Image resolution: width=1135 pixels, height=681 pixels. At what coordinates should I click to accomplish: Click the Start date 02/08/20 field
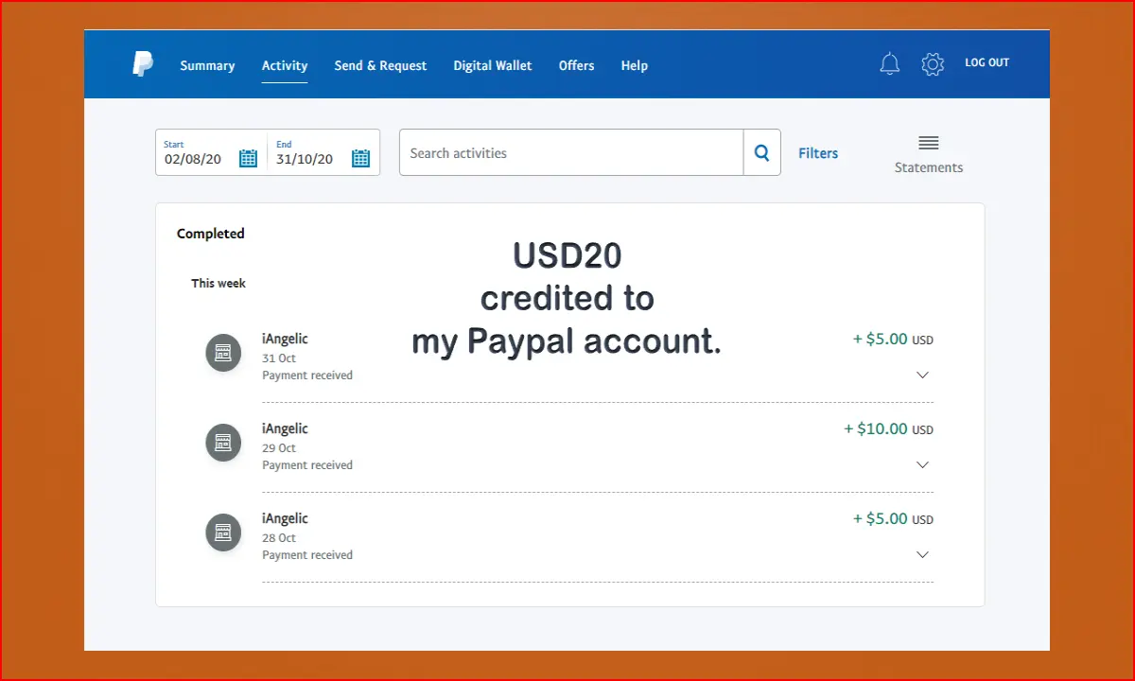(x=211, y=152)
